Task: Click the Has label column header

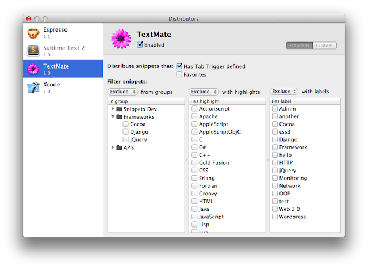Action: [x=305, y=101]
